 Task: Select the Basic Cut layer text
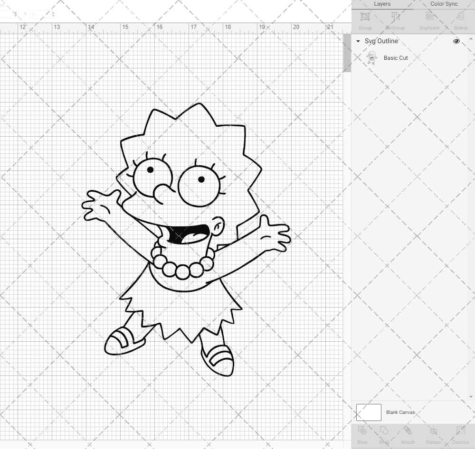coord(396,58)
